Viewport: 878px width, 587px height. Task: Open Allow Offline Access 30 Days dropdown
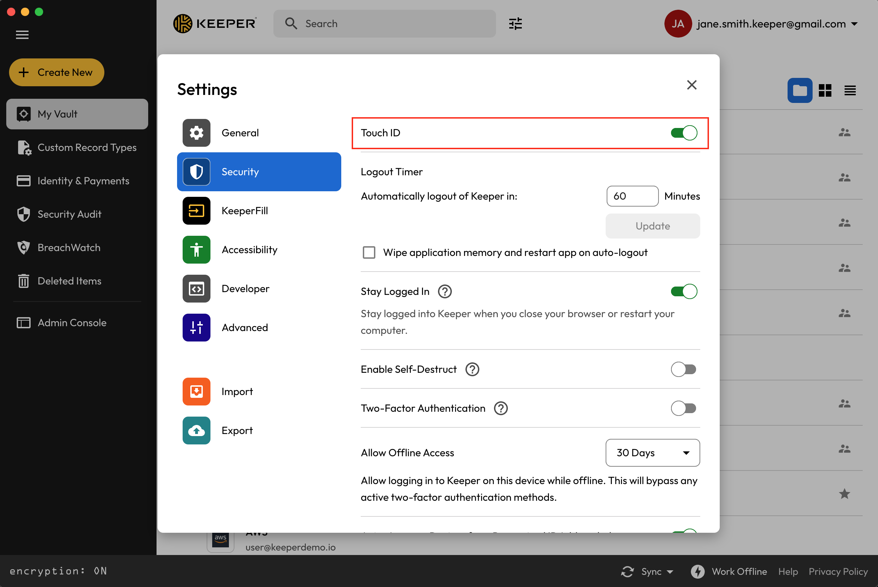(x=652, y=453)
